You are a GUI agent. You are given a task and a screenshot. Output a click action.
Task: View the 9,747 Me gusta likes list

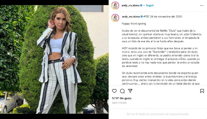122,98
